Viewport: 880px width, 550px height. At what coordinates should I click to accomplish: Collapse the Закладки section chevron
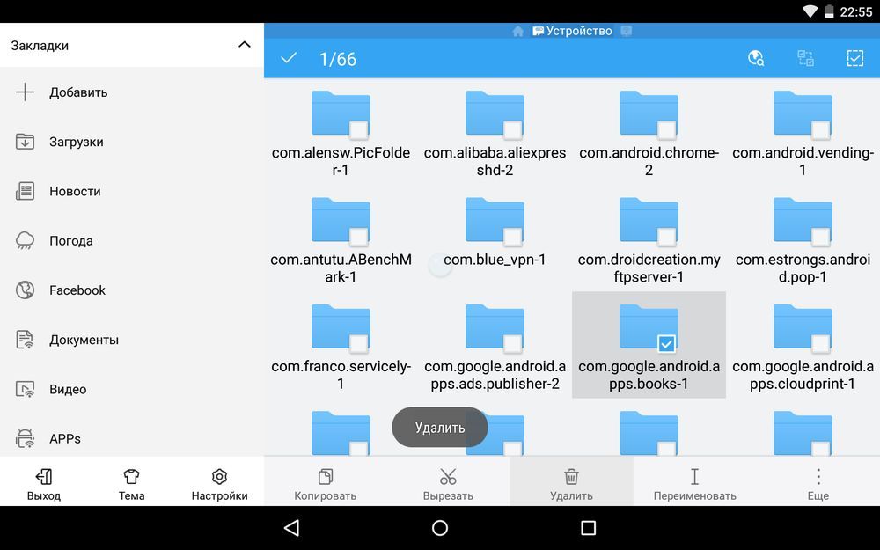pyautogui.click(x=244, y=44)
